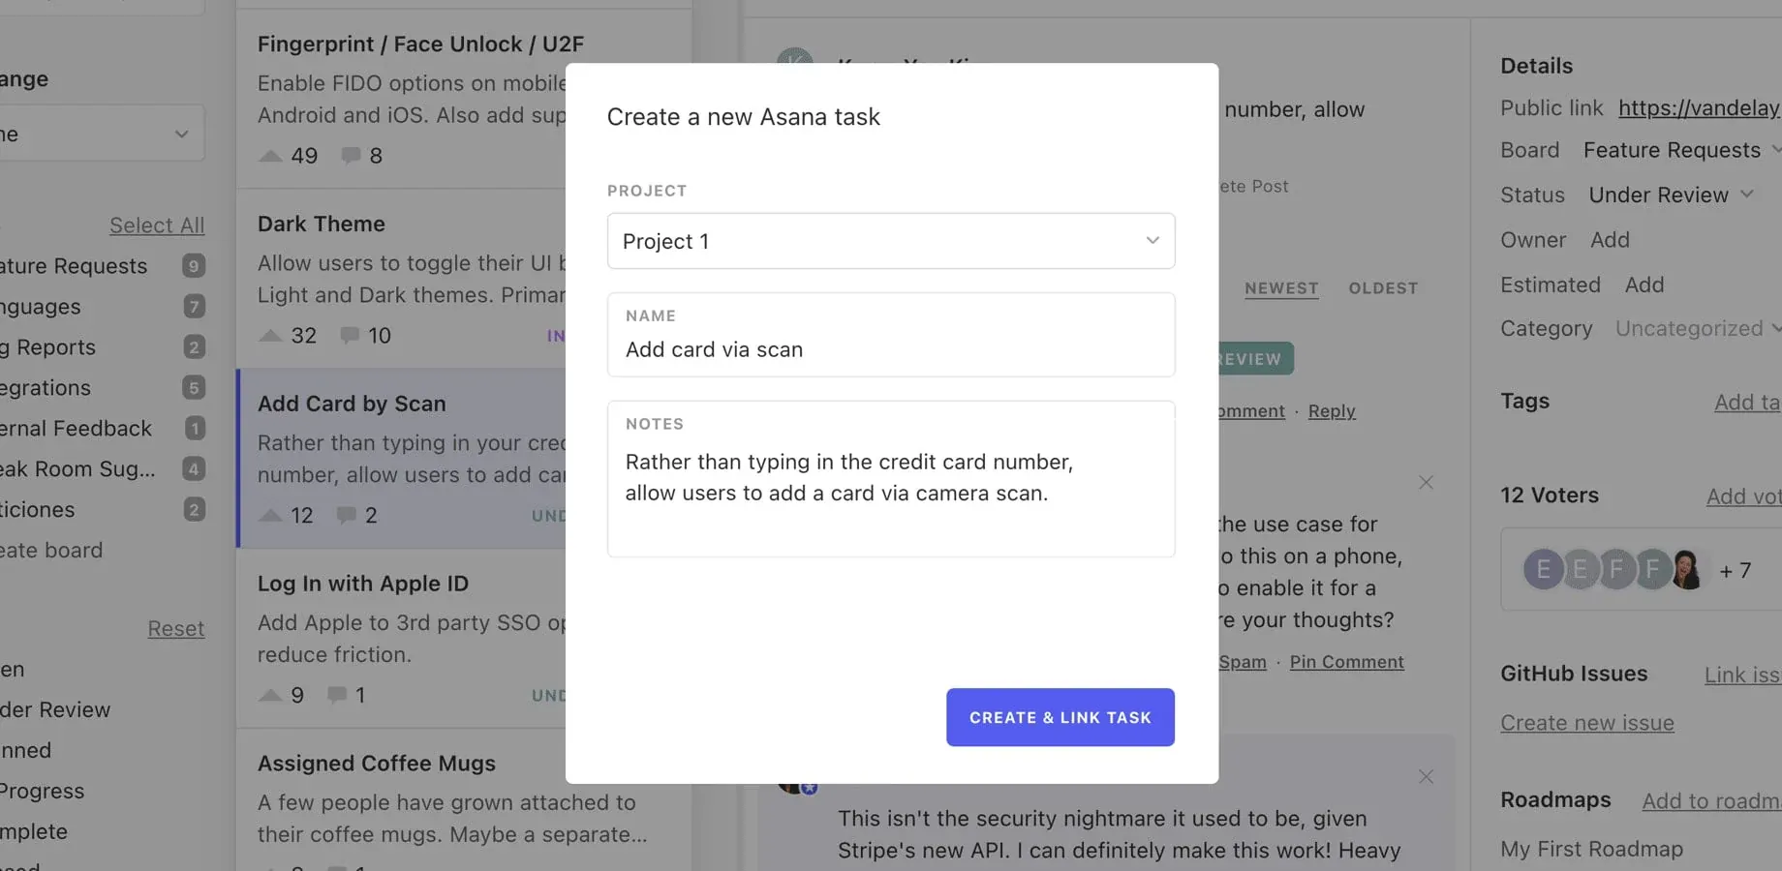Upvote Add Card by Scan
This screenshot has width=1782, height=871.
pyautogui.click(x=270, y=515)
